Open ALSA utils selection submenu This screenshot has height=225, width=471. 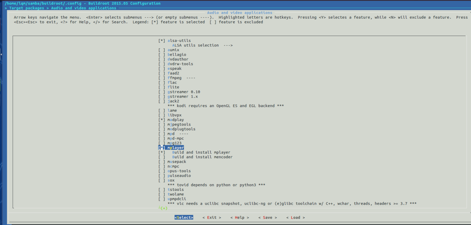point(202,45)
